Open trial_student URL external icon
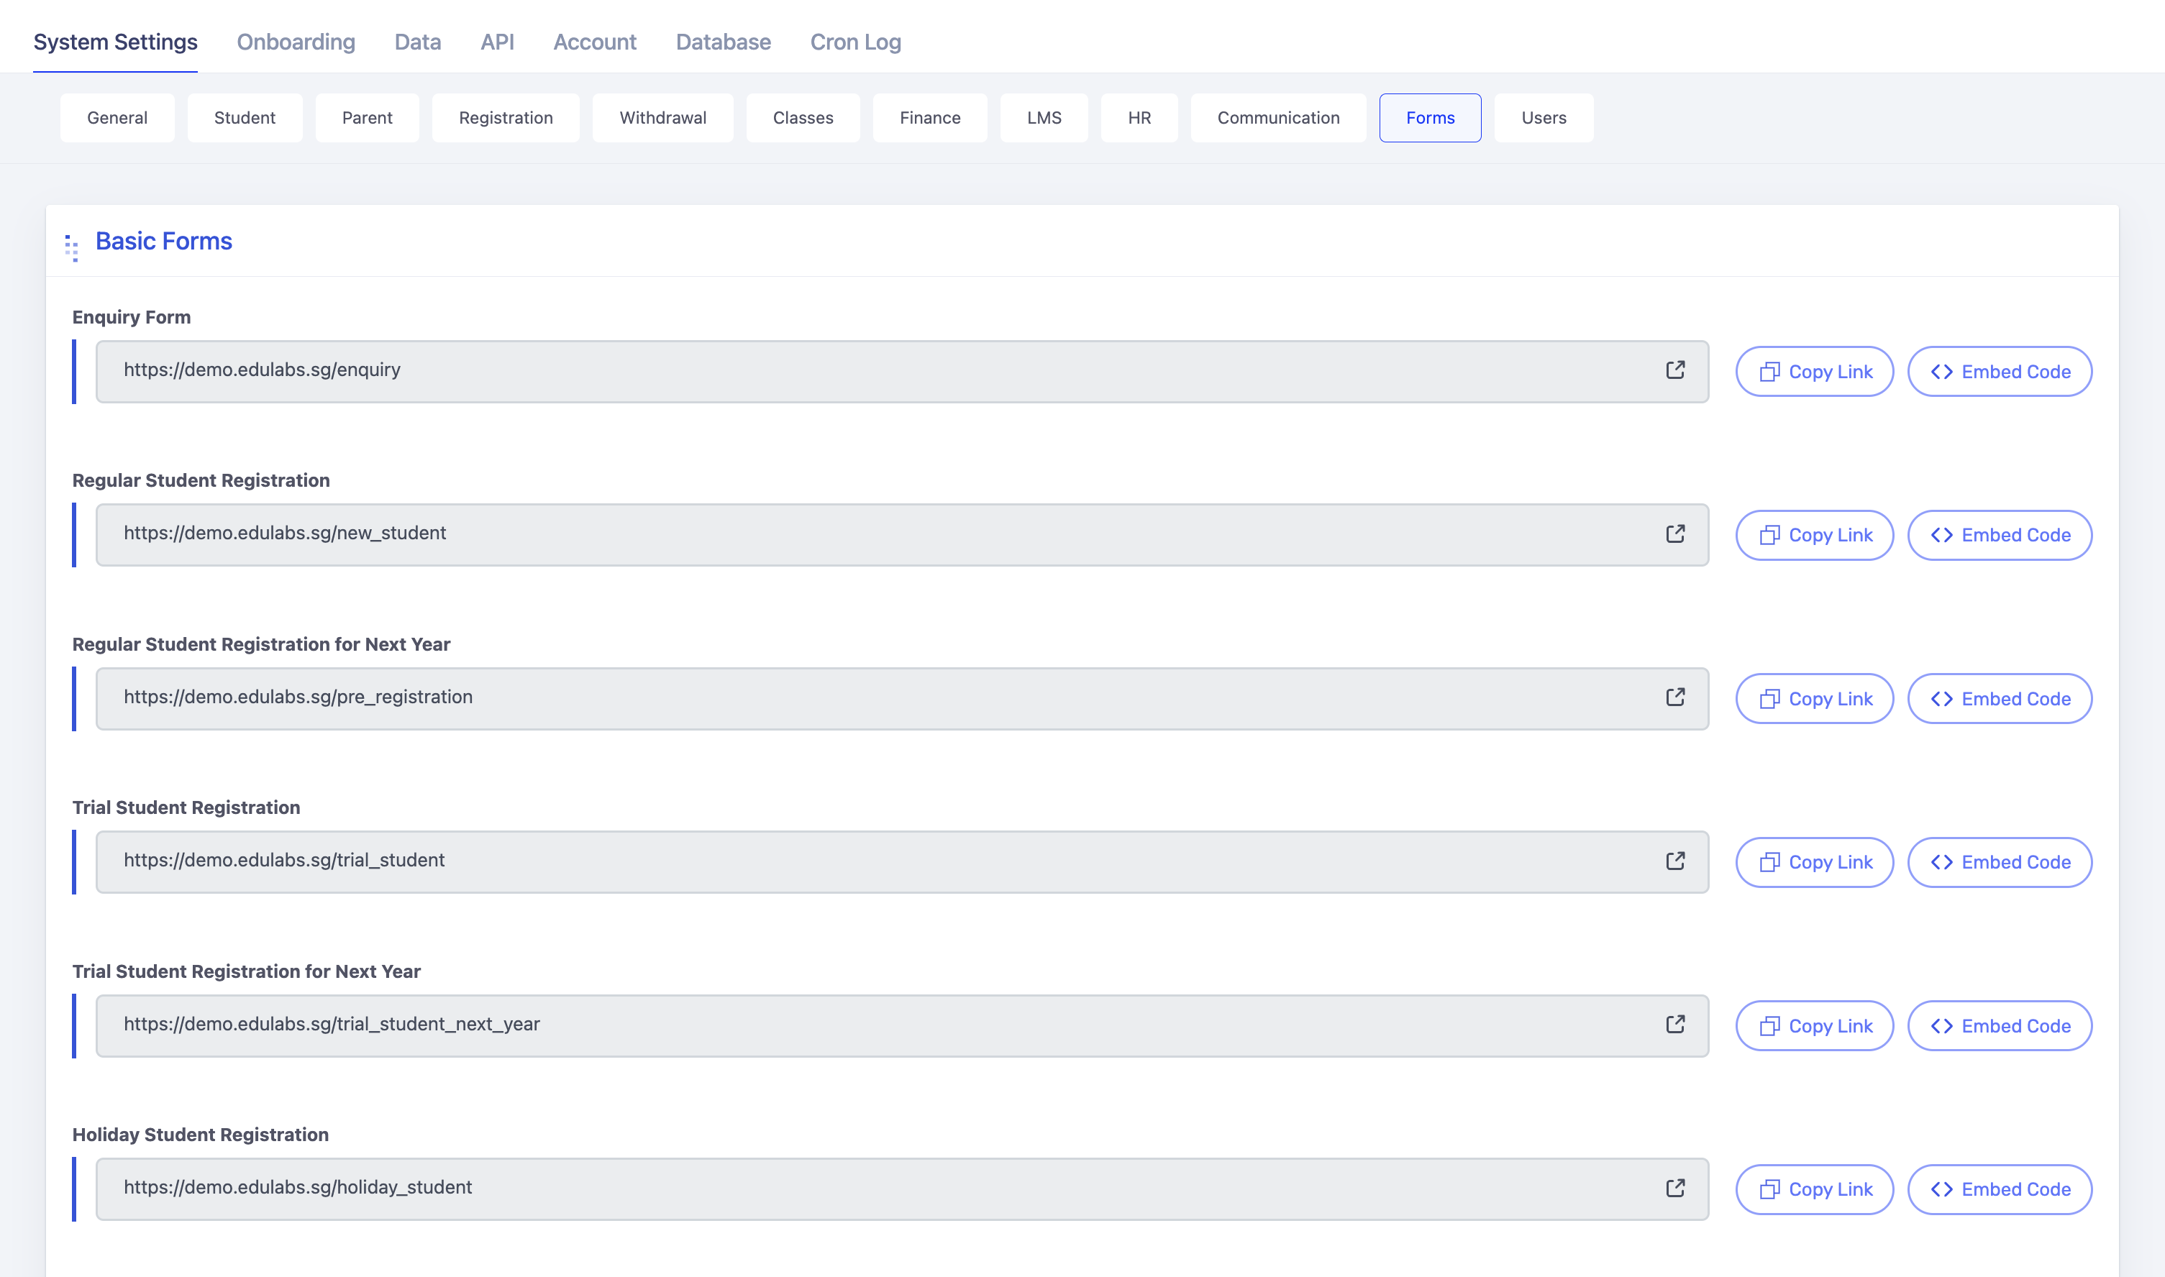The width and height of the screenshot is (2165, 1277). (1674, 861)
